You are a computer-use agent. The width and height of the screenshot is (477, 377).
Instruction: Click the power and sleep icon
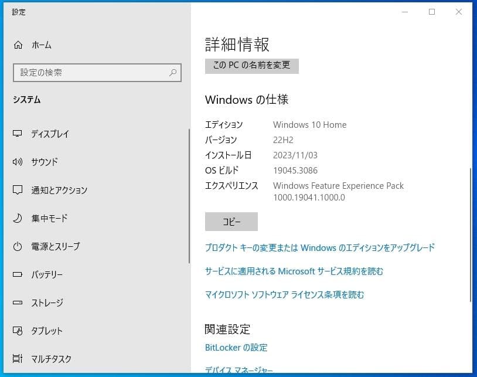(18, 246)
